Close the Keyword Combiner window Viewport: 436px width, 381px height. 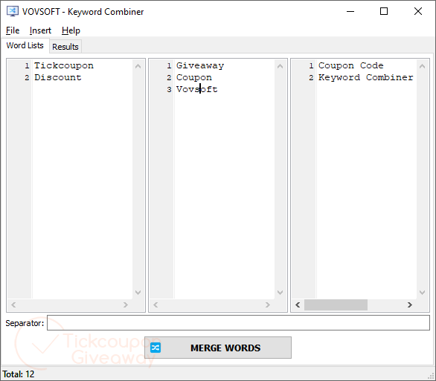(418, 11)
